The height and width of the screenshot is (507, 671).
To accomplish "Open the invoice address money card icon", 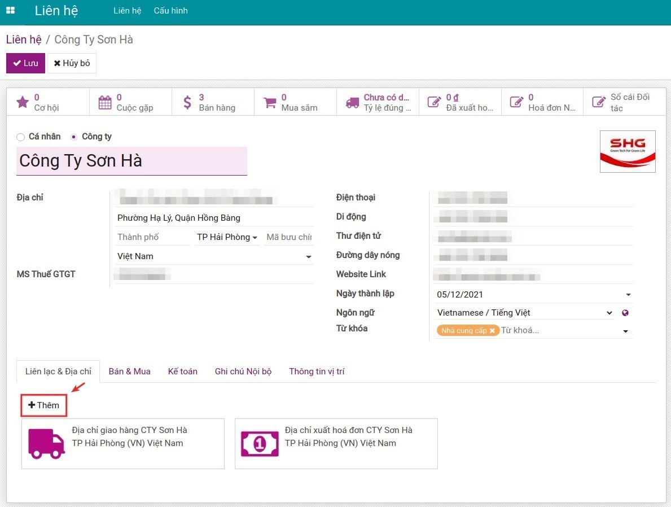I will [x=260, y=444].
